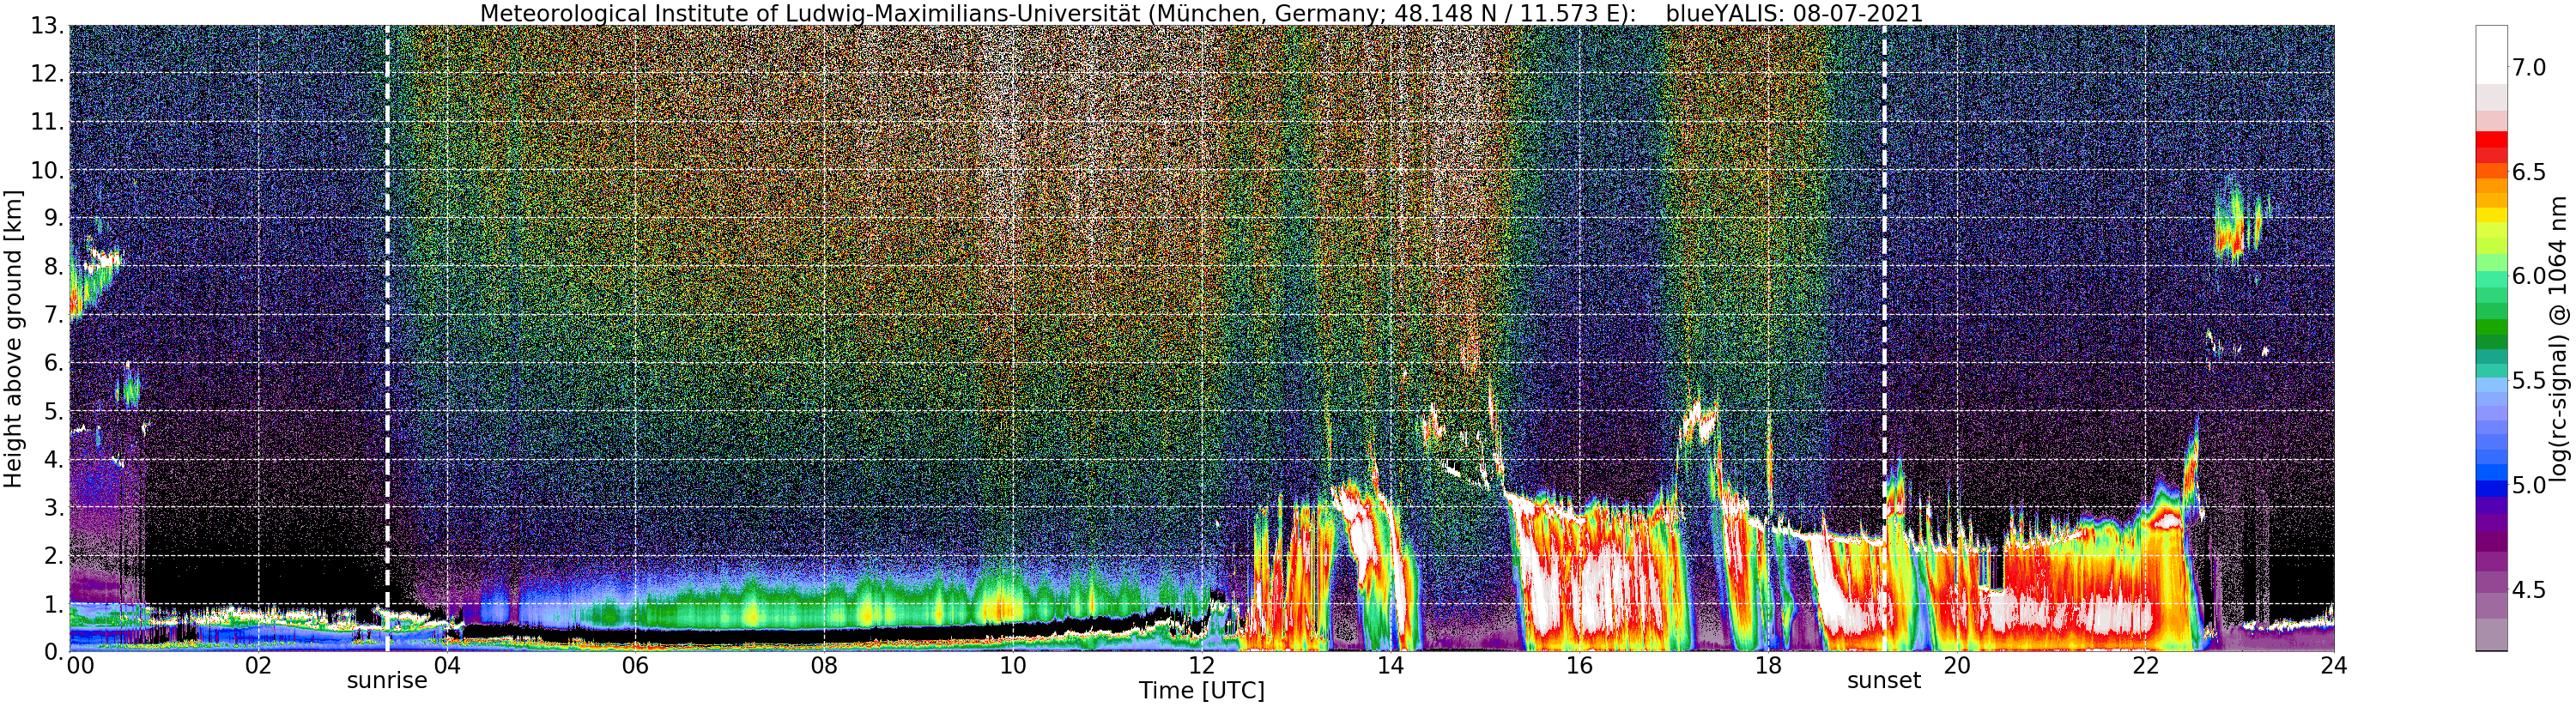Click the white top segment of the colorbar
Image resolution: width=2576 pixels, height=707 pixels.
(2491, 54)
